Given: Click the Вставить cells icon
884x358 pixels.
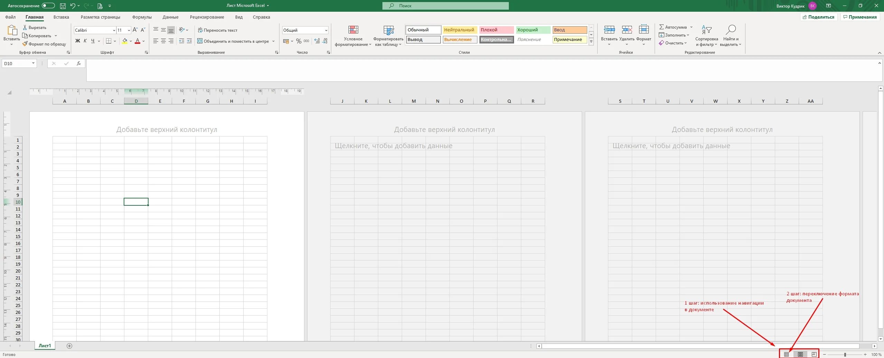Looking at the screenshot, I should tap(609, 30).
